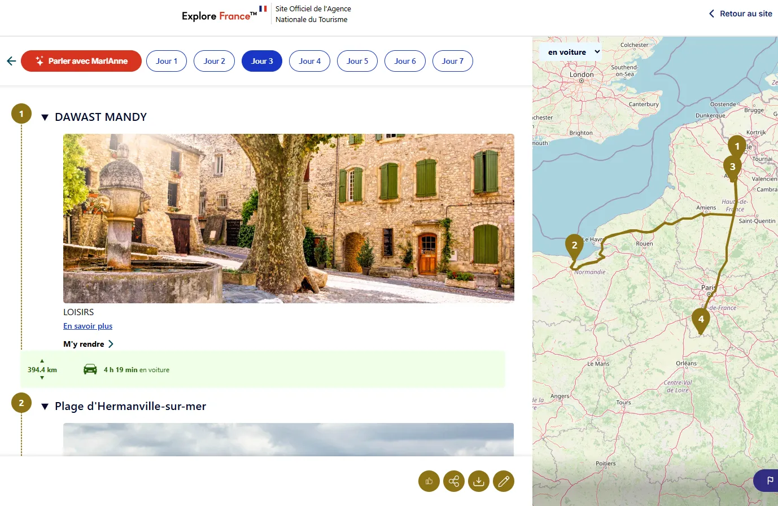Switch to the Jour 1 tab
The height and width of the screenshot is (506, 778).
[167, 61]
